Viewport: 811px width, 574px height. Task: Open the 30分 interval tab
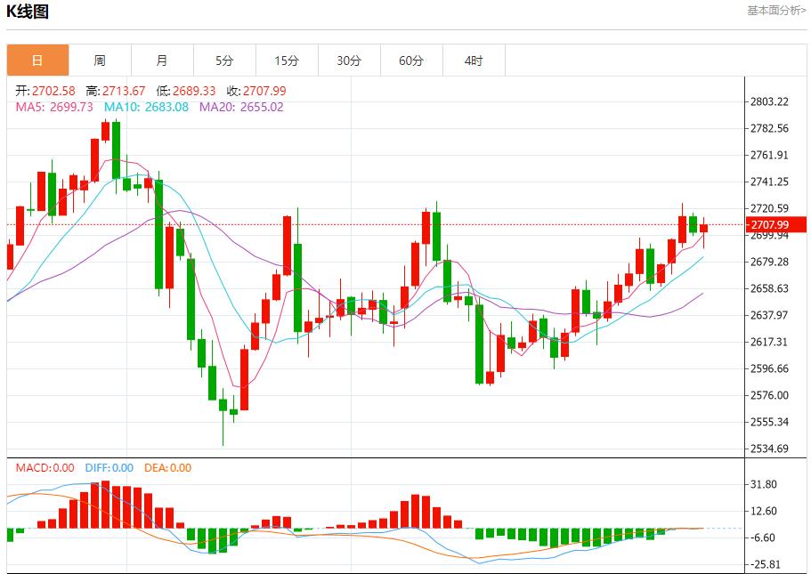point(349,61)
